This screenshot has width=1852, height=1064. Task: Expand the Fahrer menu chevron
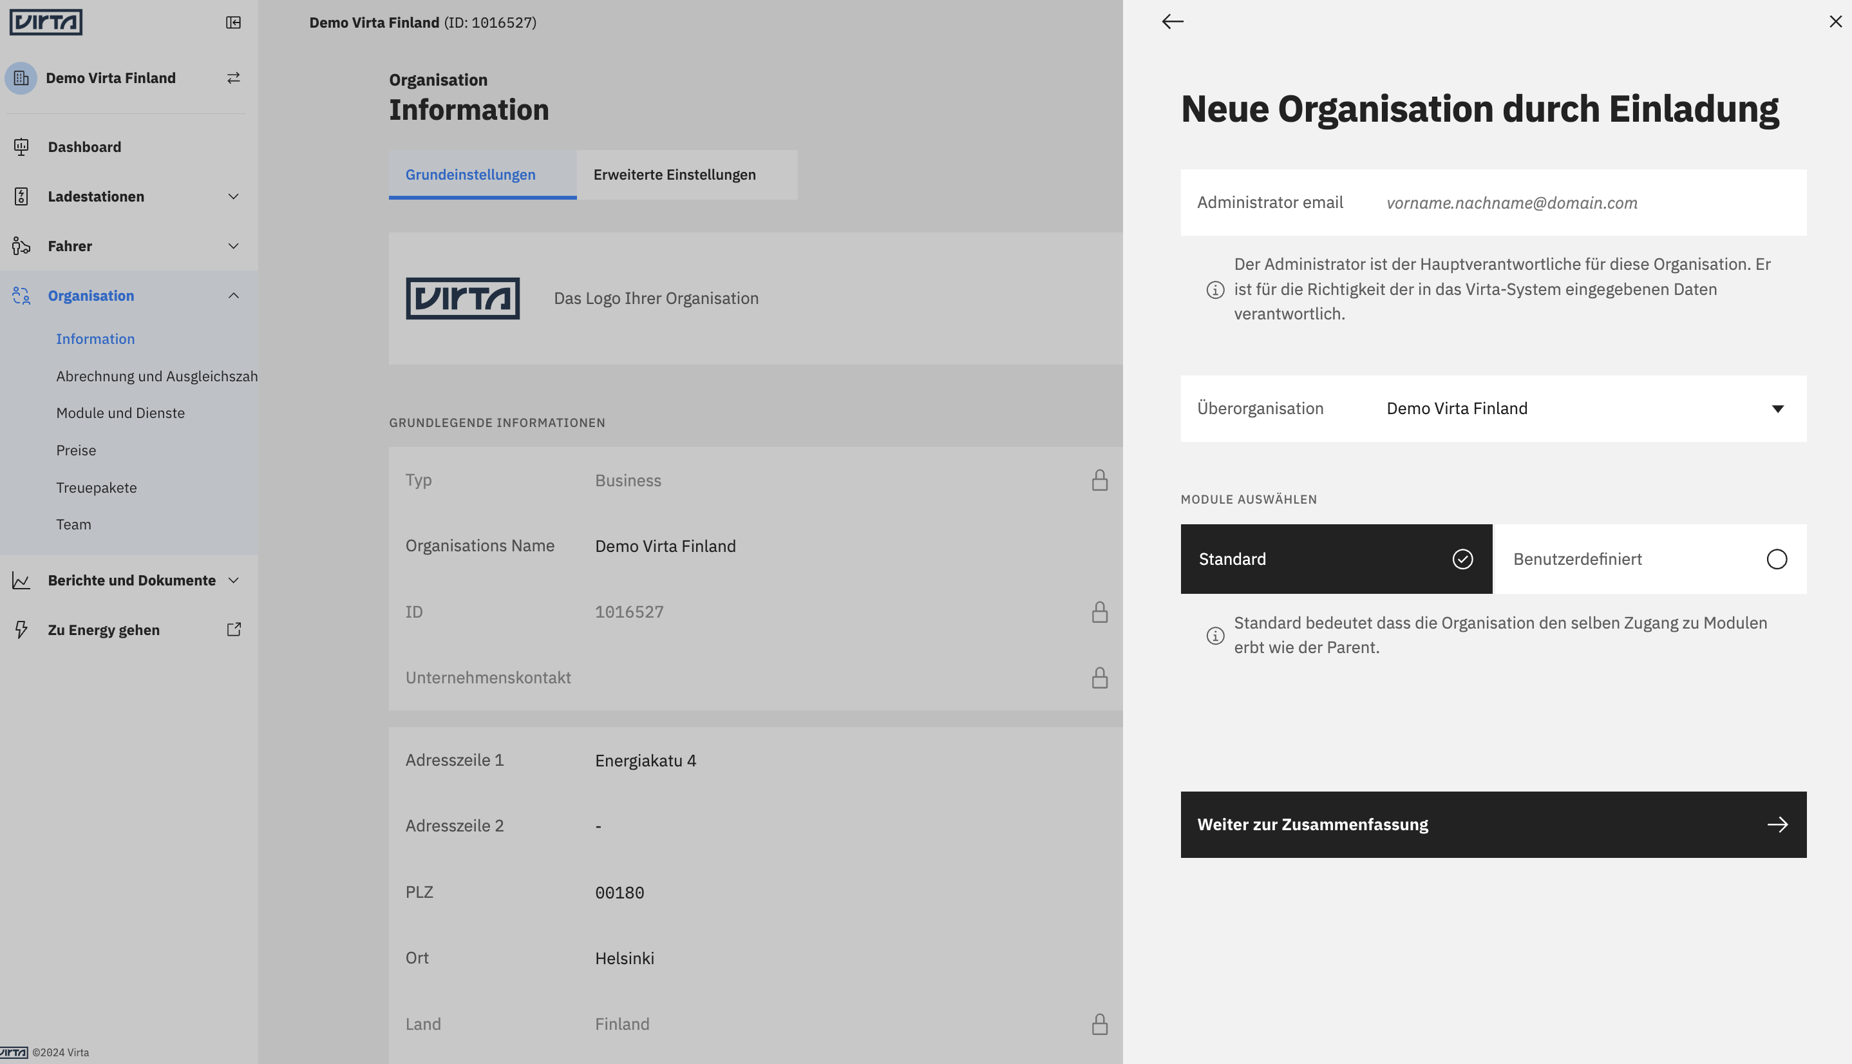233,246
